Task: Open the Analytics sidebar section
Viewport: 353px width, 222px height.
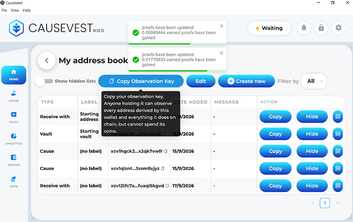Action: pyautogui.click(x=14, y=139)
